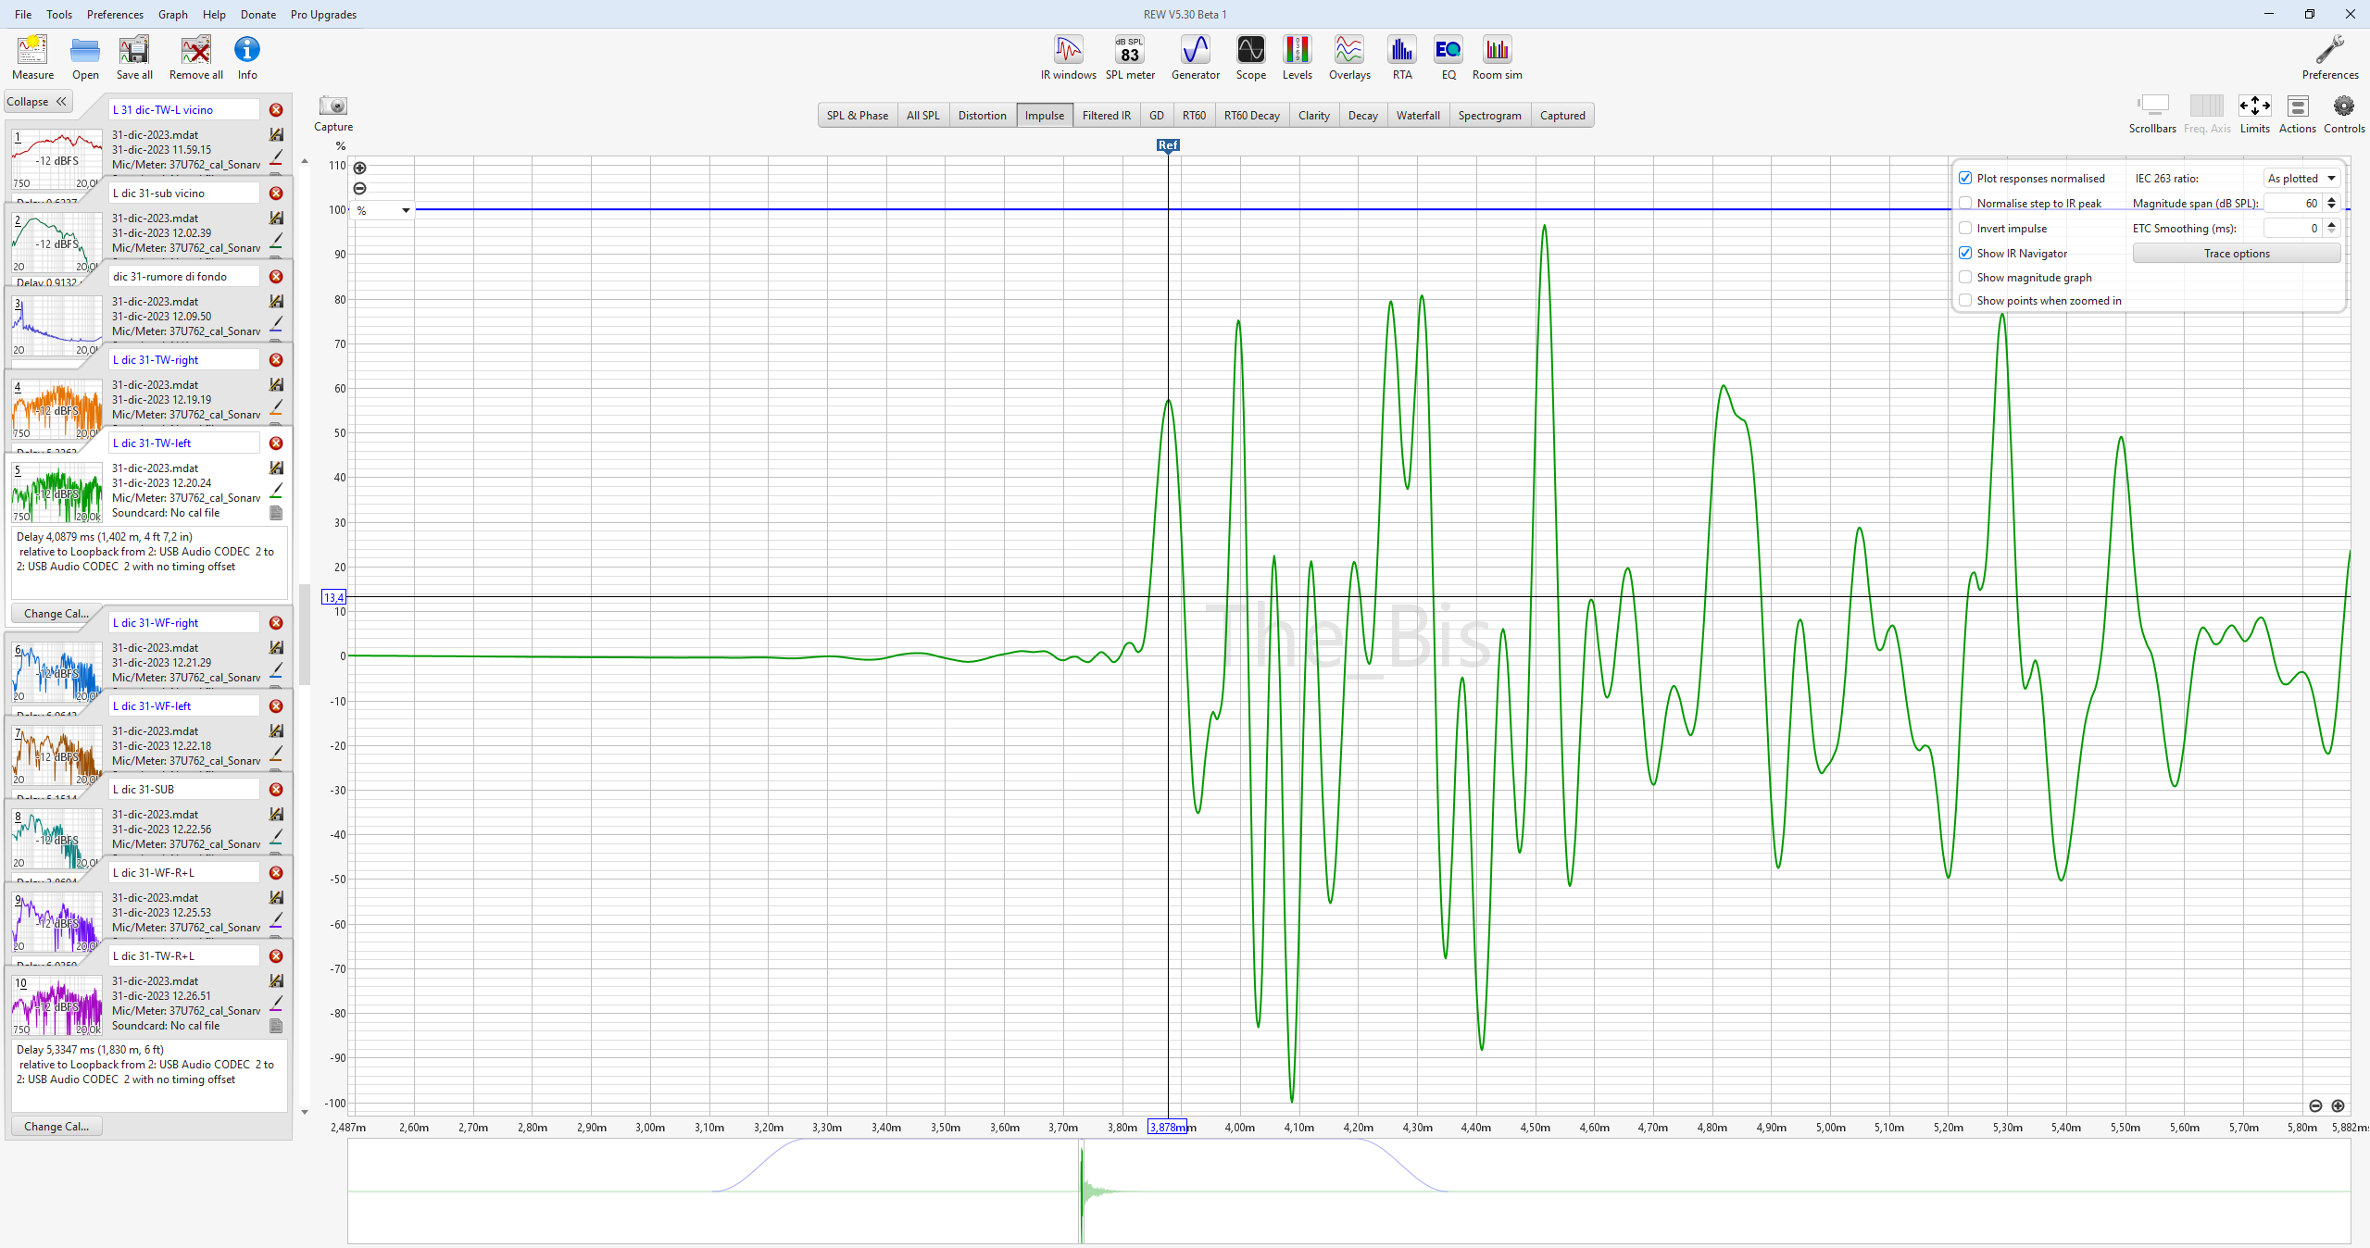The width and height of the screenshot is (2370, 1248).
Task: Switch to Distortion tab
Action: click(x=982, y=115)
